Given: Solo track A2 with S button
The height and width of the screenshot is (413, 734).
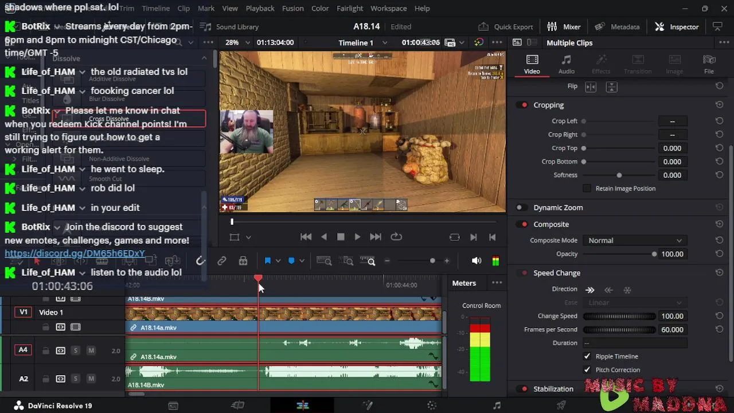Looking at the screenshot, I should click(x=75, y=379).
